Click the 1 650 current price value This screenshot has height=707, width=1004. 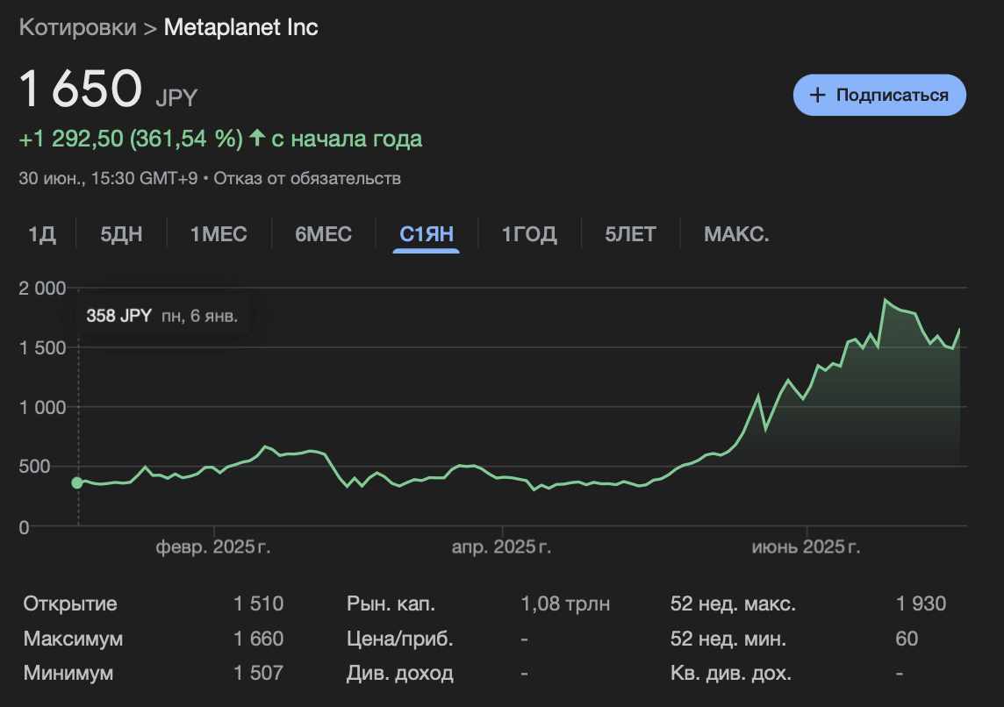pos(81,88)
